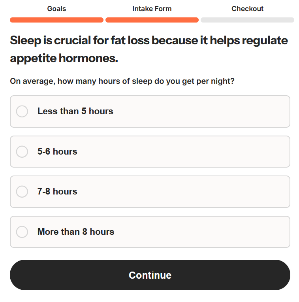Pick the 7-8 hours radio circle

(22, 192)
